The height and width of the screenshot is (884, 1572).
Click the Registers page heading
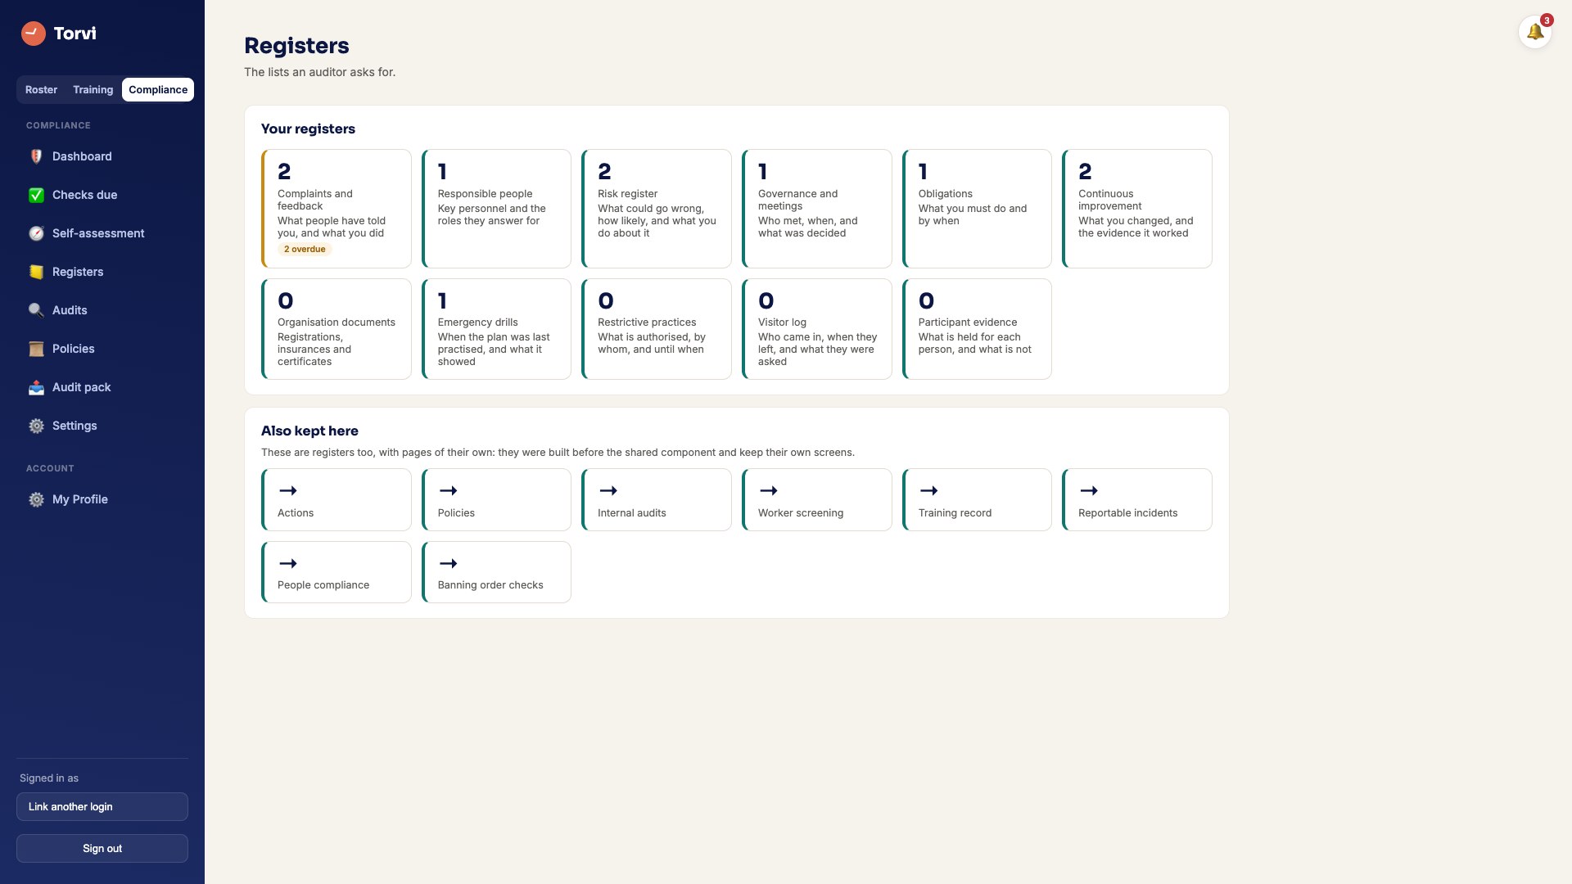click(x=296, y=46)
